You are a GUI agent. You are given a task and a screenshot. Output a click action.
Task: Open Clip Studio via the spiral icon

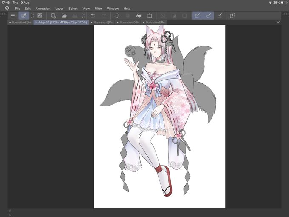40,16
